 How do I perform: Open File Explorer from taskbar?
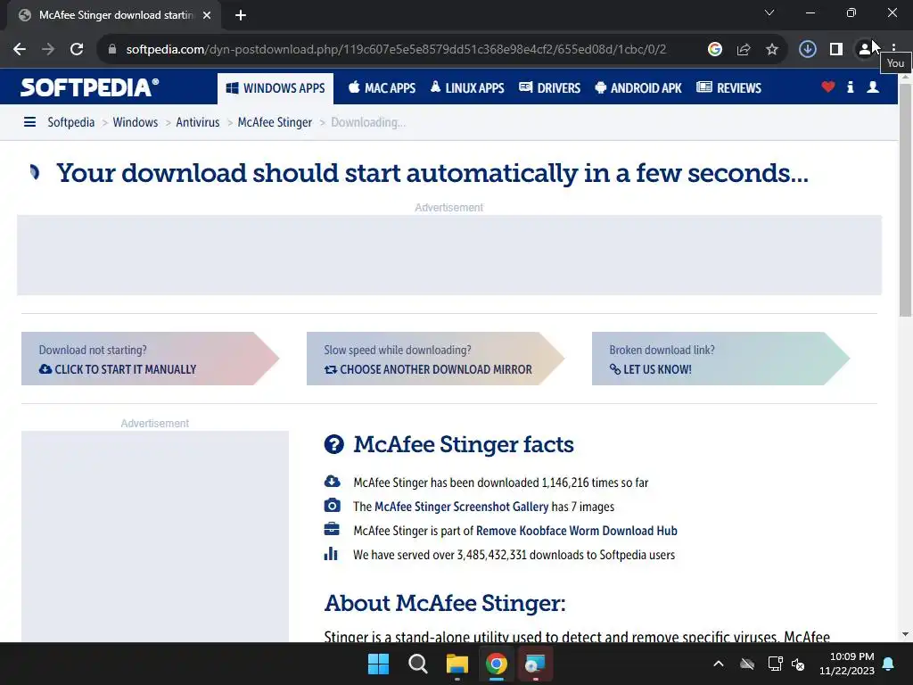click(457, 664)
